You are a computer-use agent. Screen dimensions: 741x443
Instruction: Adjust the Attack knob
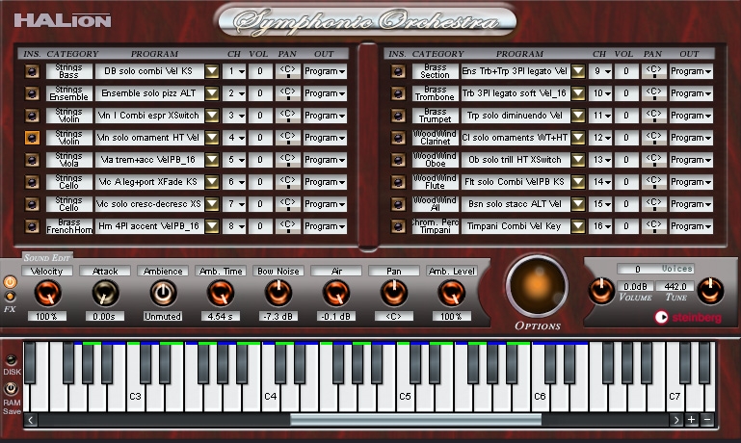(105, 293)
